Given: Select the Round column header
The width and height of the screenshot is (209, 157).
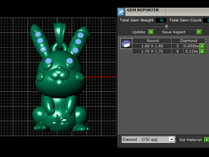Looking at the screenshot, I should click(152, 41).
